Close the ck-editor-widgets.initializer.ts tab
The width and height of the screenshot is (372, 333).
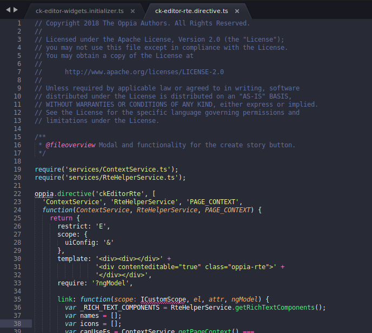[x=133, y=11]
